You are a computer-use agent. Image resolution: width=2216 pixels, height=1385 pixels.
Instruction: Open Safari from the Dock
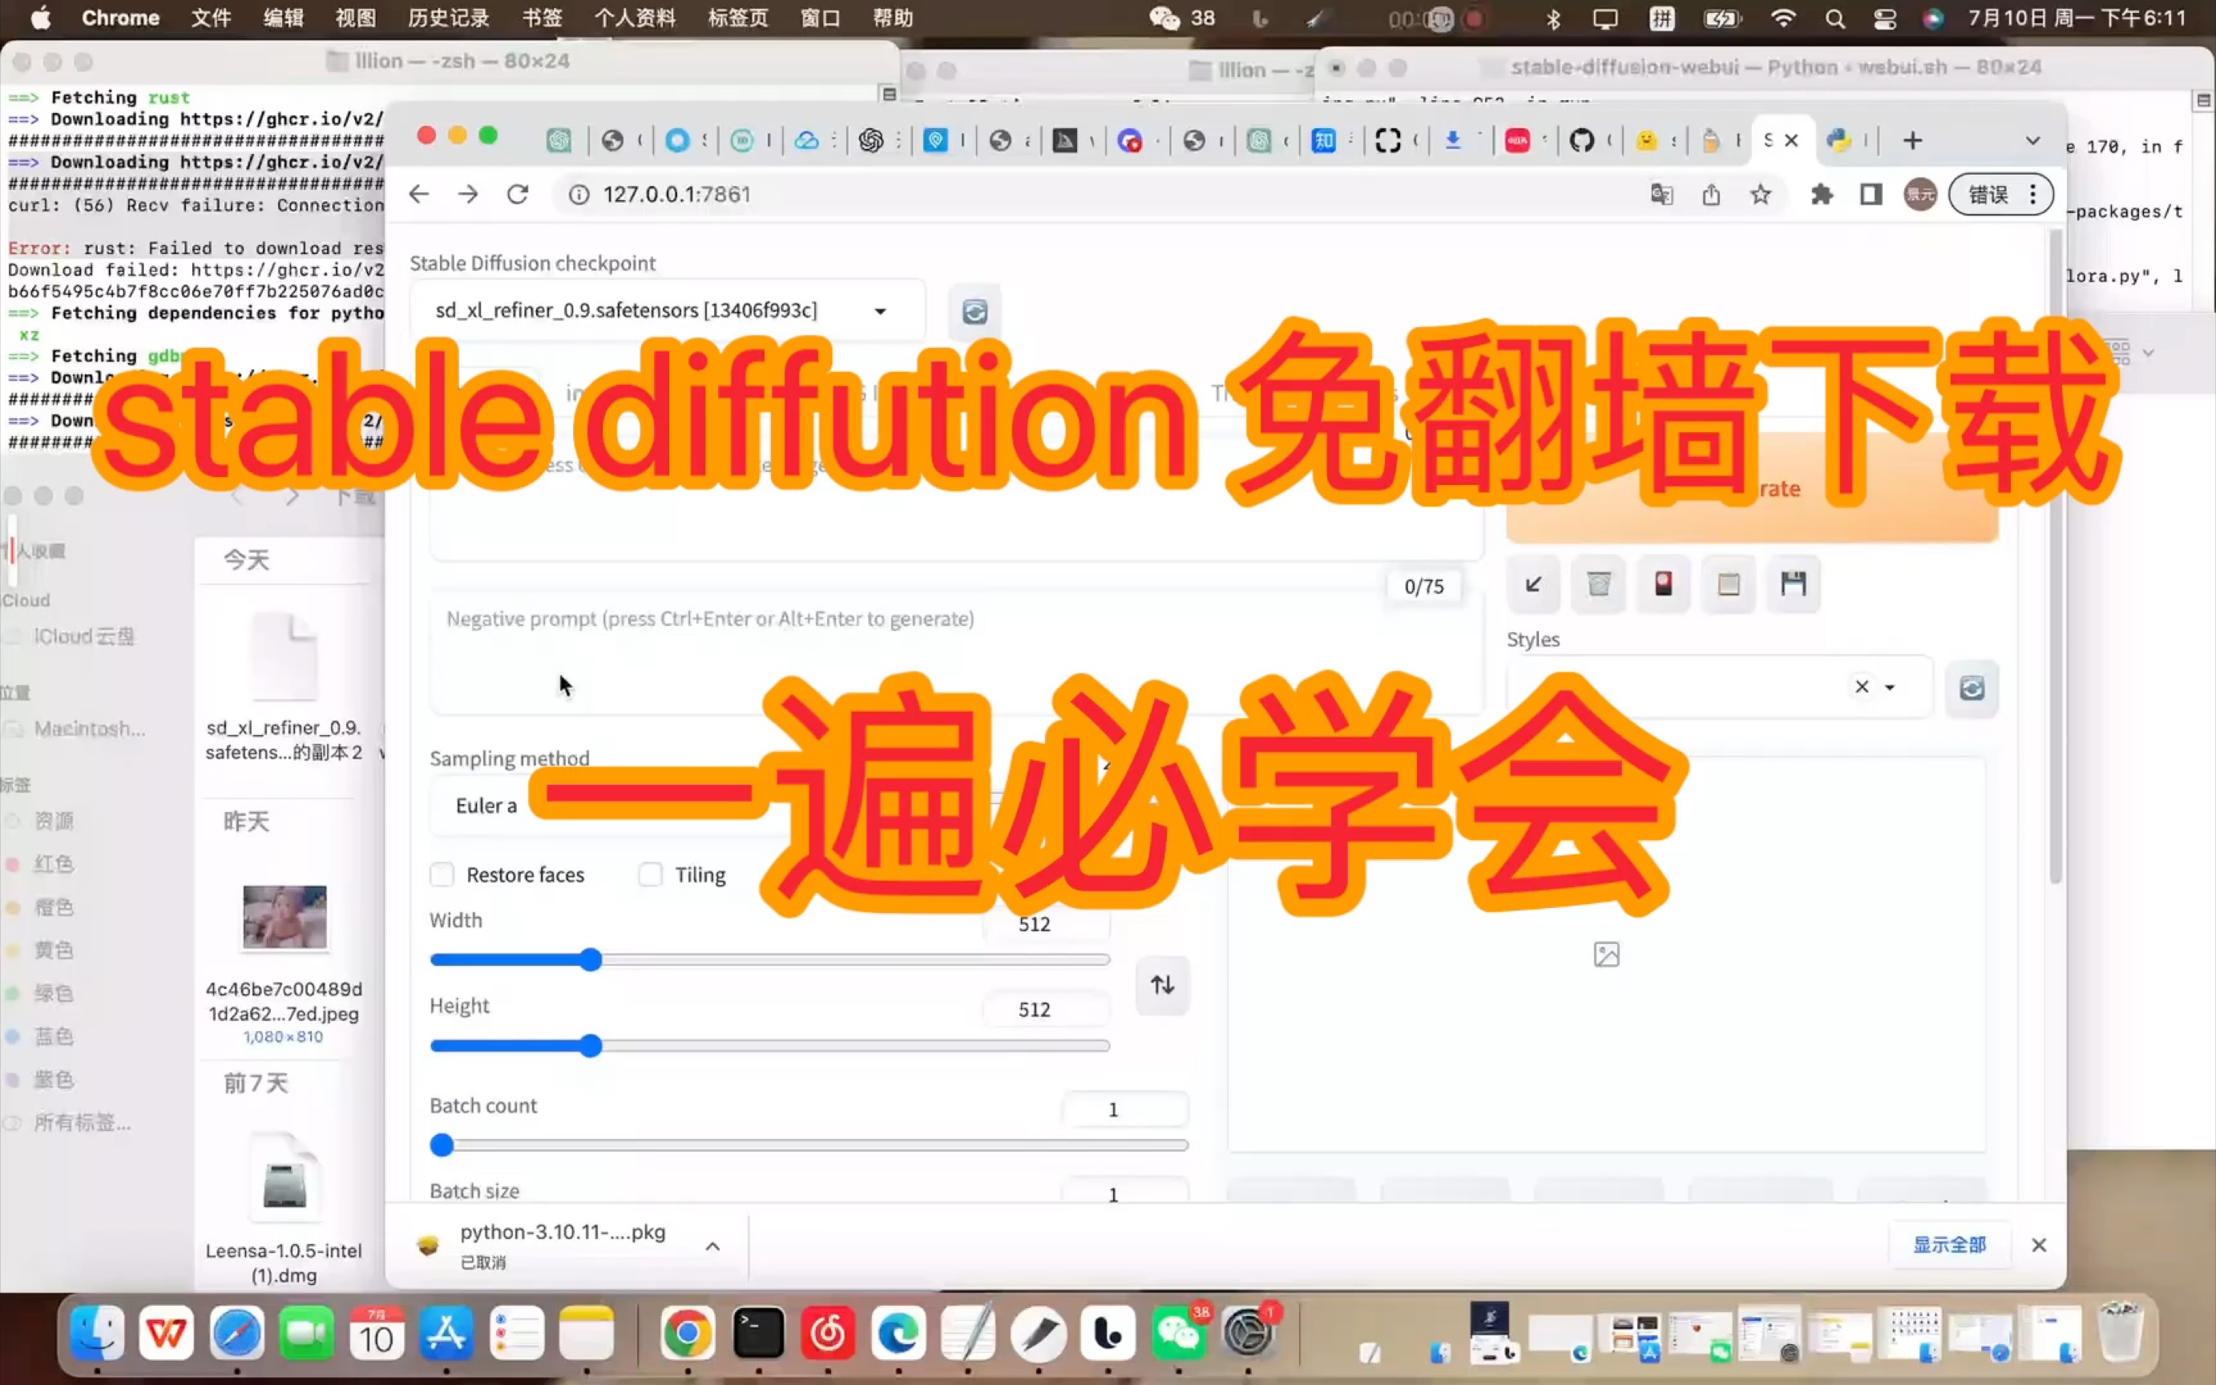tap(236, 1333)
